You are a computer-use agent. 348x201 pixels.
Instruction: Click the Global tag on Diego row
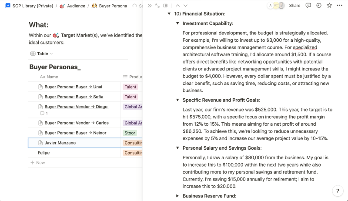pyautogui.click(x=133, y=107)
